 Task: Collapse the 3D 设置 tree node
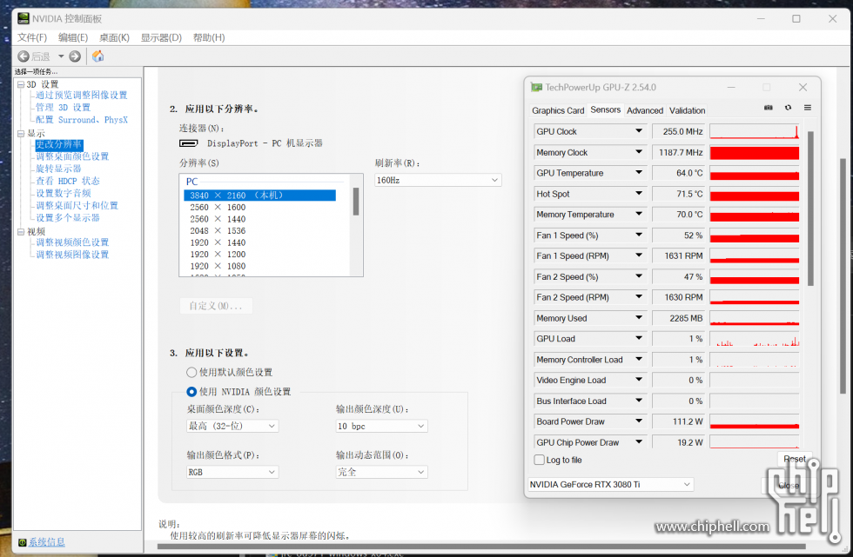(21, 84)
